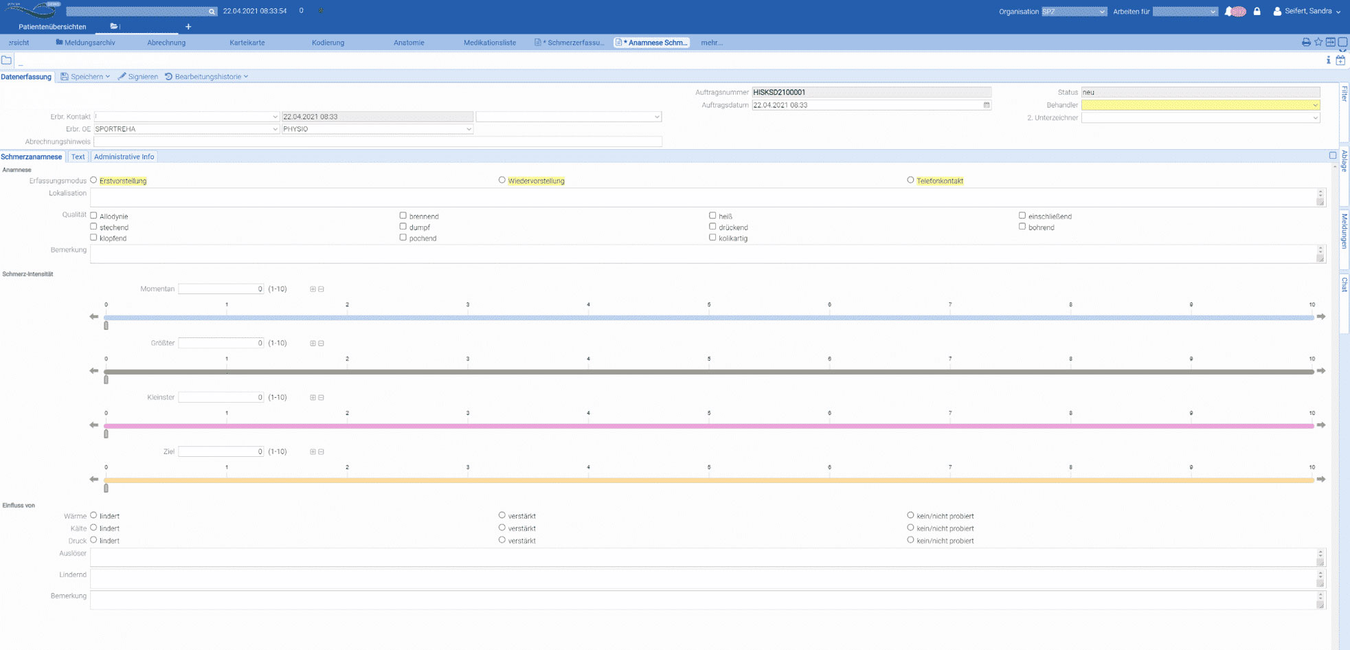
Task: Click the Signieren button
Action: [138, 77]
